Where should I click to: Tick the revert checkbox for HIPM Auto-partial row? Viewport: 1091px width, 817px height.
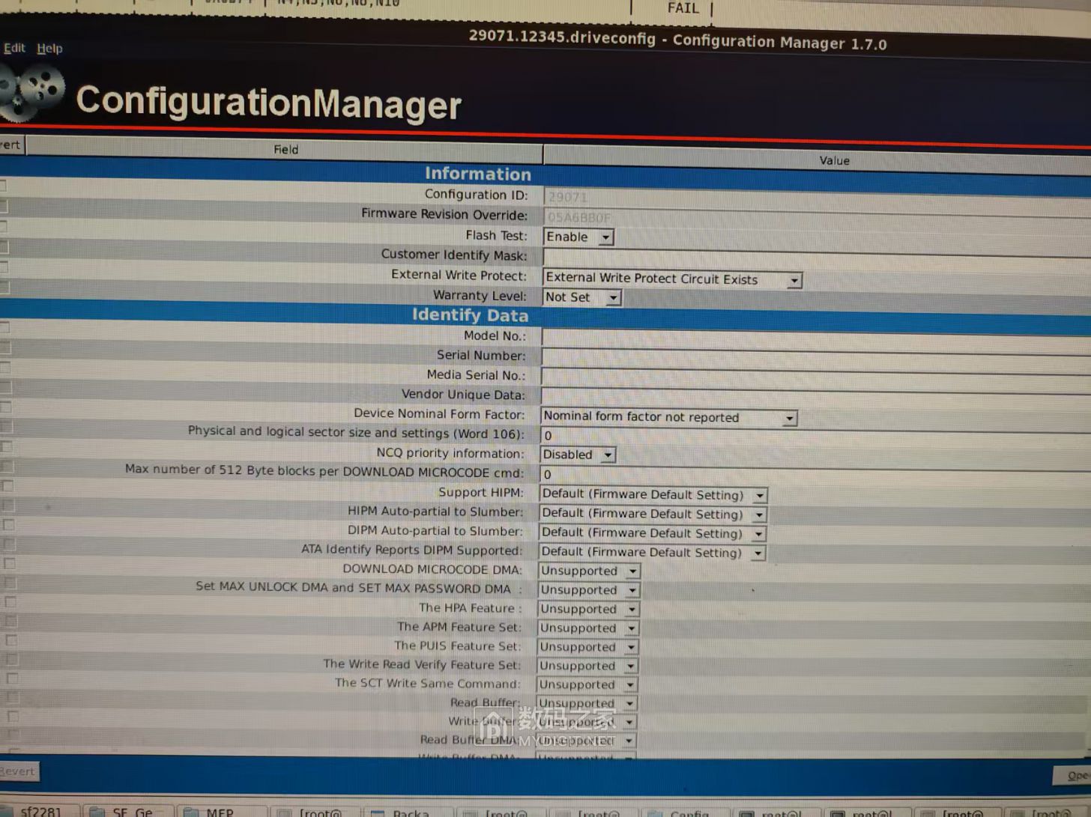(8, 505)
